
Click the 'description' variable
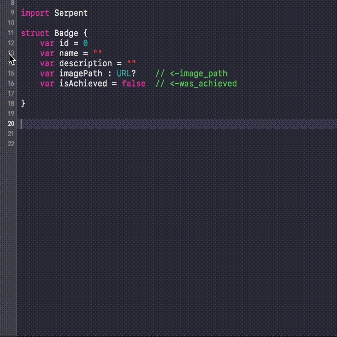(86, 63)
